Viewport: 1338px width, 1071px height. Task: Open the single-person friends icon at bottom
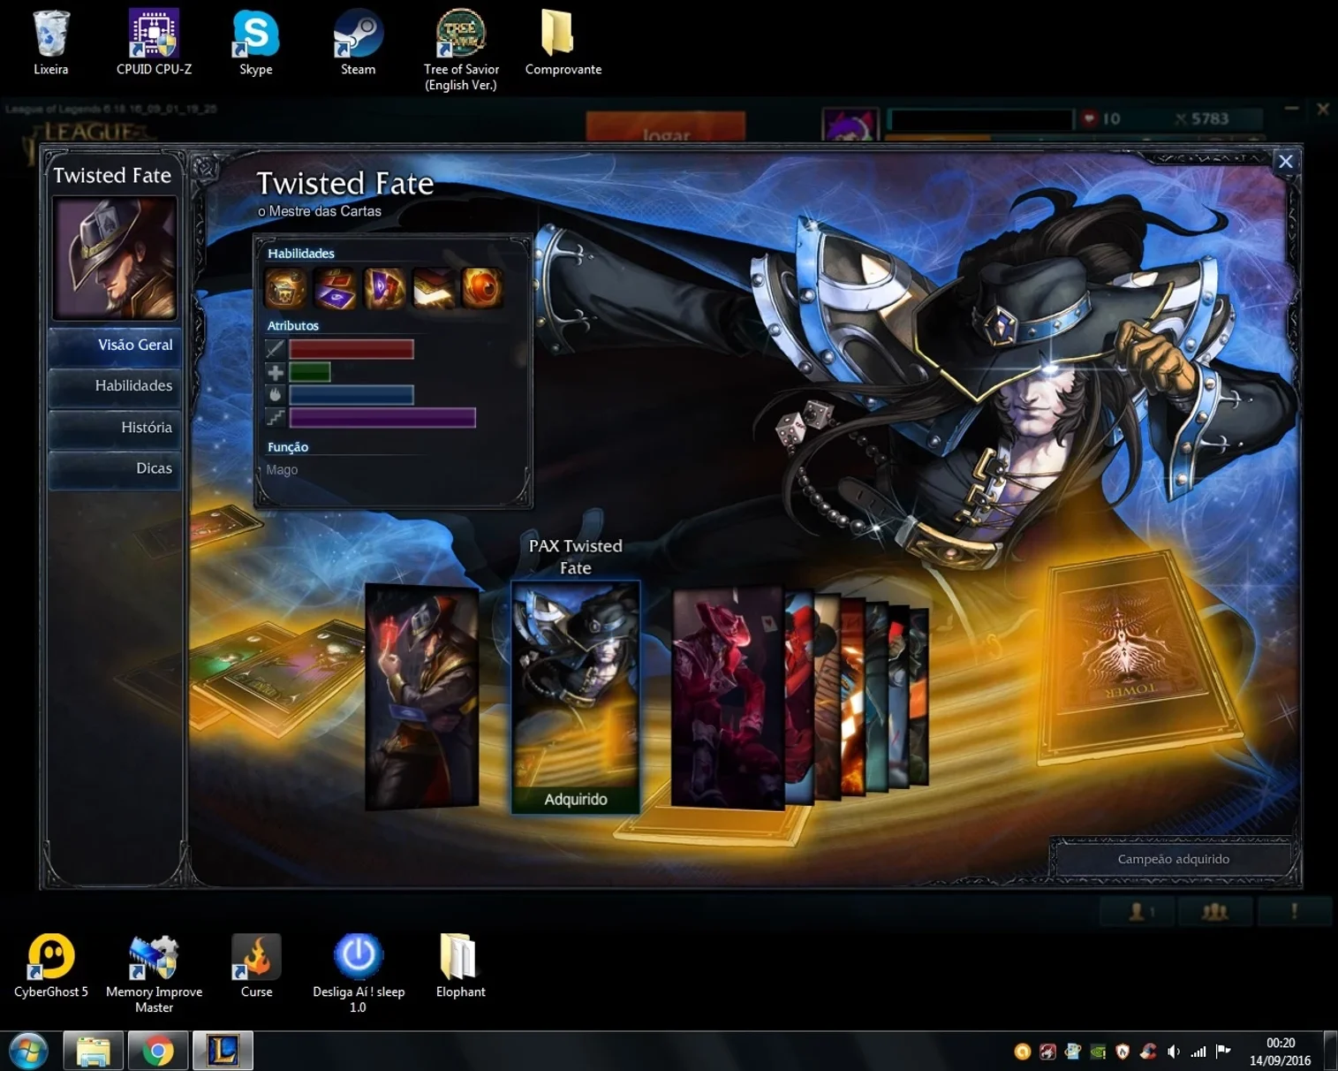[1138, 911]
